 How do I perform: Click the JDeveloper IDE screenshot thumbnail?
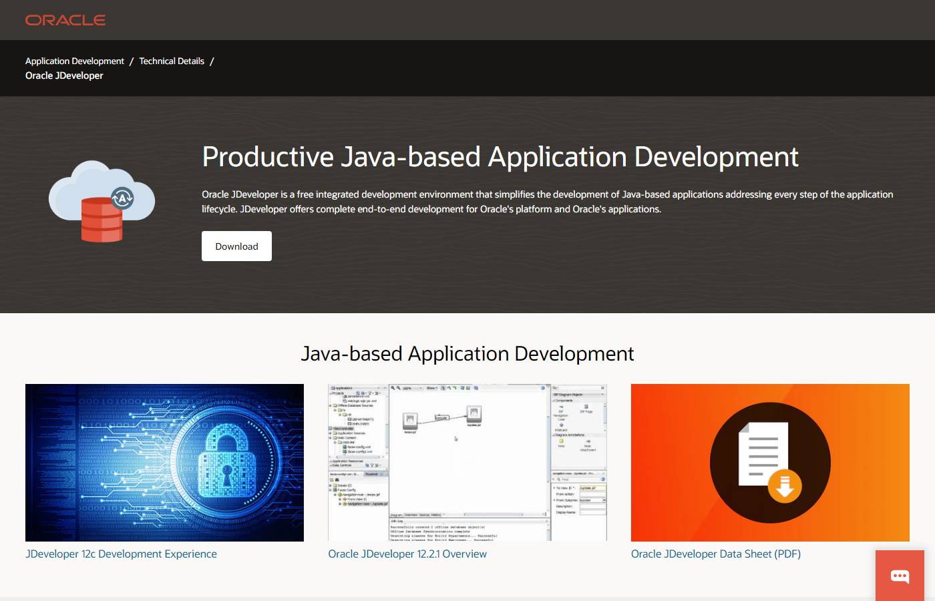(x=467, y=463)
